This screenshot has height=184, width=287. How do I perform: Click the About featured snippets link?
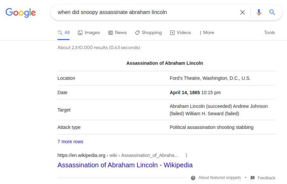tap(219, 178)
